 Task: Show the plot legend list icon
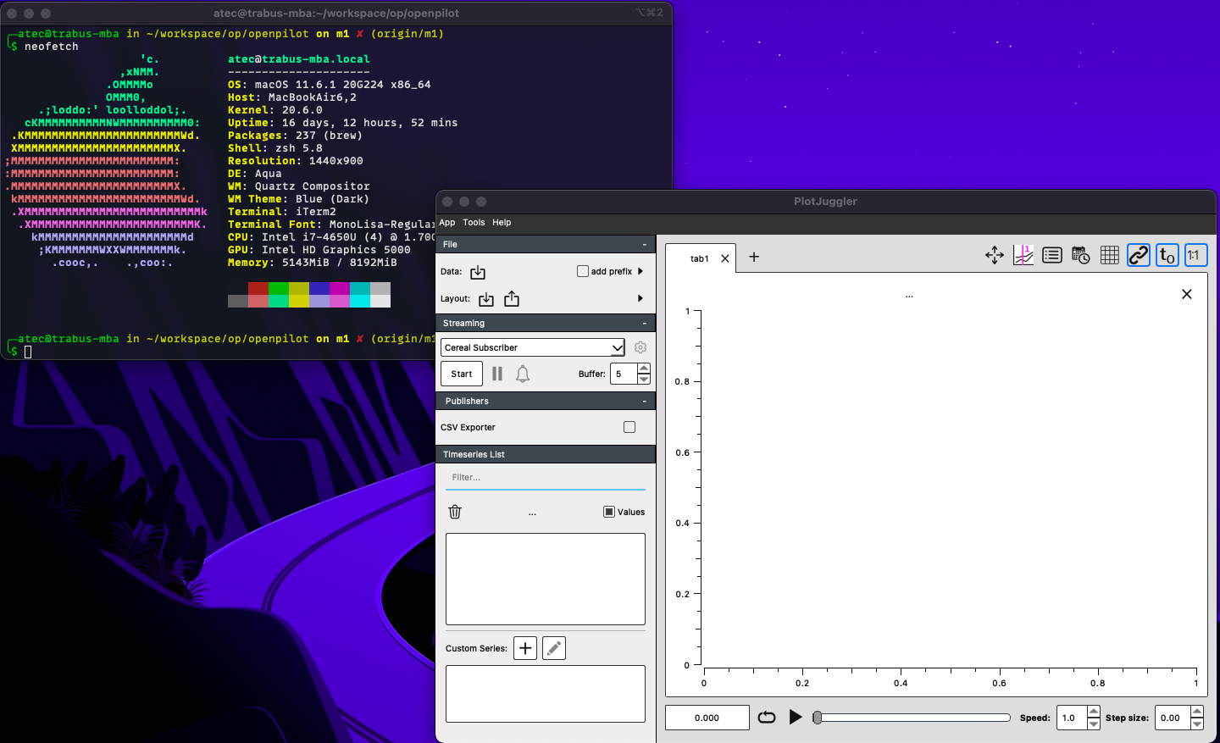(x=1051, y=255)
